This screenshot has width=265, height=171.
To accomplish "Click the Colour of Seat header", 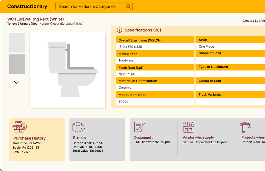I will pos(230,81).
